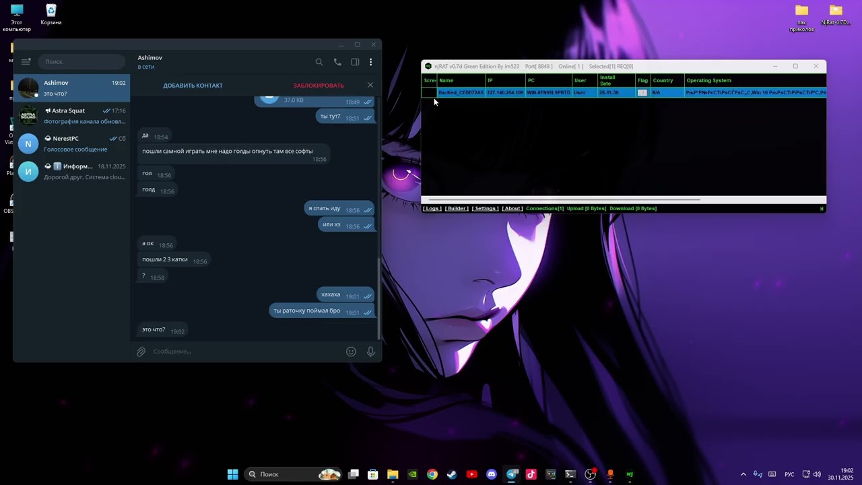Viewport: 862px width, 485px height.
Task: Click the Ashimov name in chat header
Action: [x=150, y=58]
